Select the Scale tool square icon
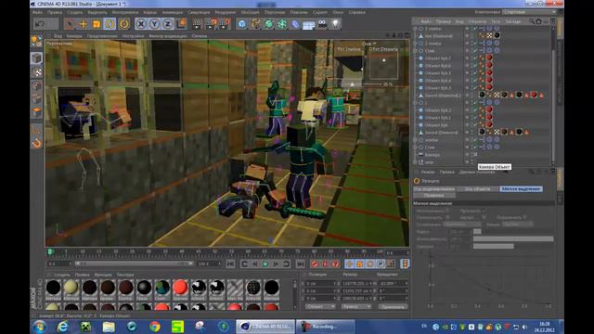This screenshot has height=334, width=594. click(97, 24)
